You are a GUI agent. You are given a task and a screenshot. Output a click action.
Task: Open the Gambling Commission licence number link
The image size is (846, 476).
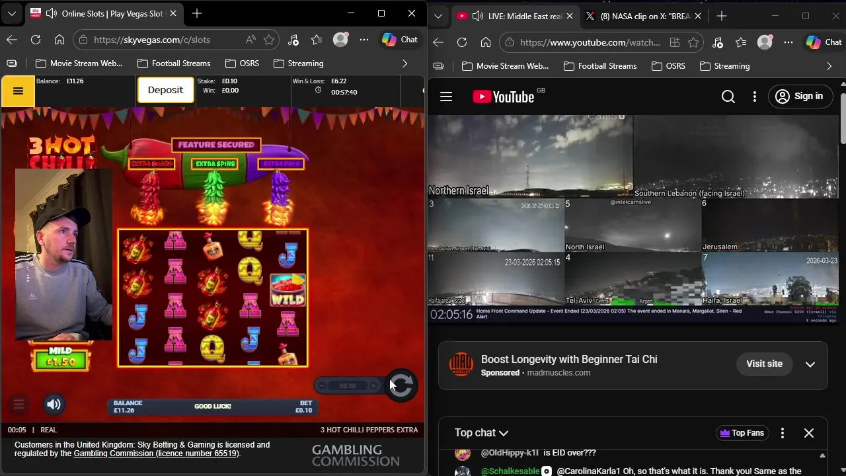pyautogui.click(x=155, y=454)
